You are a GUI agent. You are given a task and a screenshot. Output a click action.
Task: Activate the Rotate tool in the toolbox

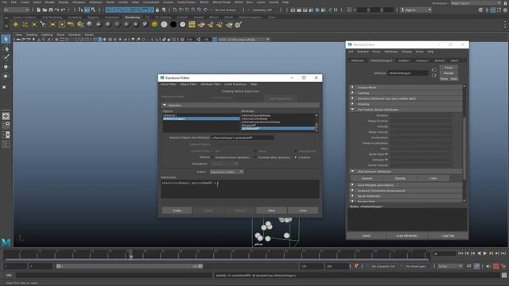pos(6,76)
